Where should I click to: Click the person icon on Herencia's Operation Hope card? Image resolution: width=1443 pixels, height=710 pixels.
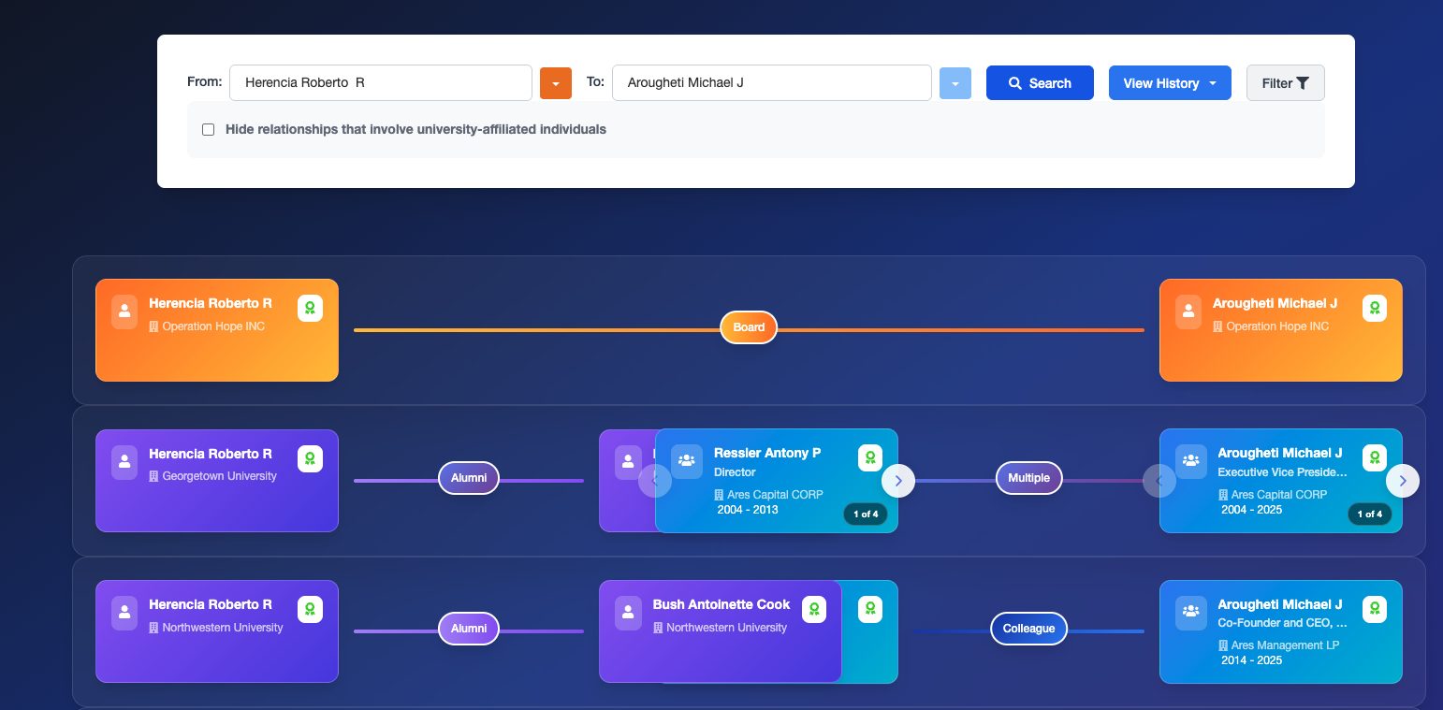pyautogui.click(x=124, y=312)
